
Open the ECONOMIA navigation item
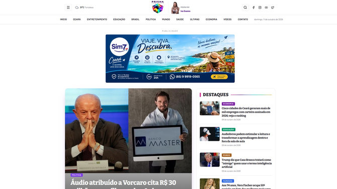click(x=211, y=20)
